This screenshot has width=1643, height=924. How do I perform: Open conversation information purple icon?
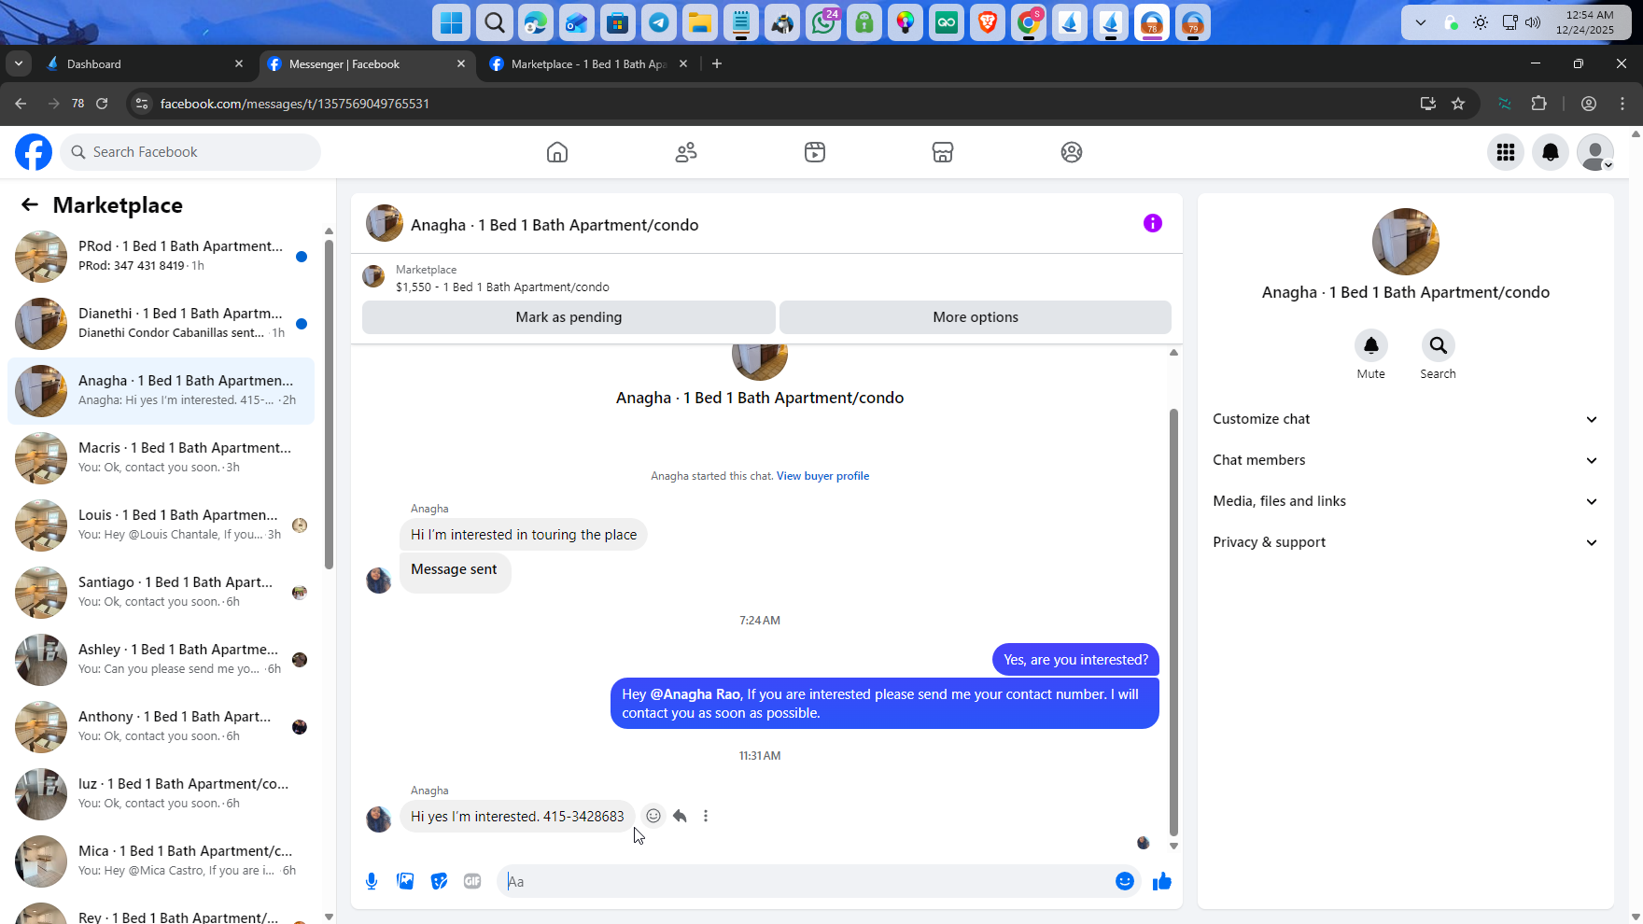1153,223
